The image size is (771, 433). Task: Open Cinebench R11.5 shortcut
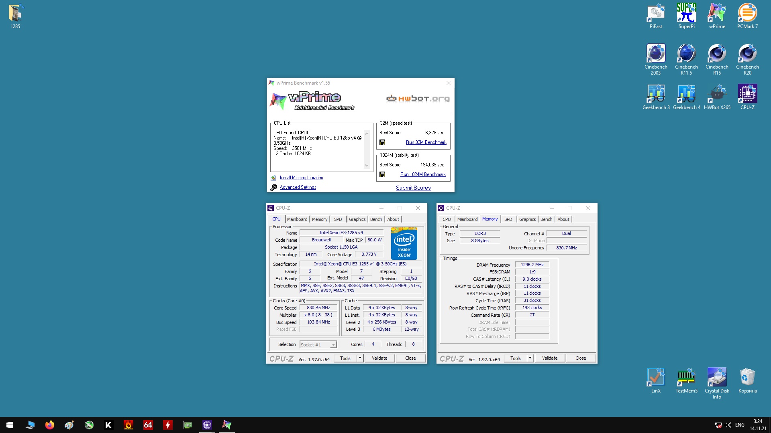click(x=686, y=59)
